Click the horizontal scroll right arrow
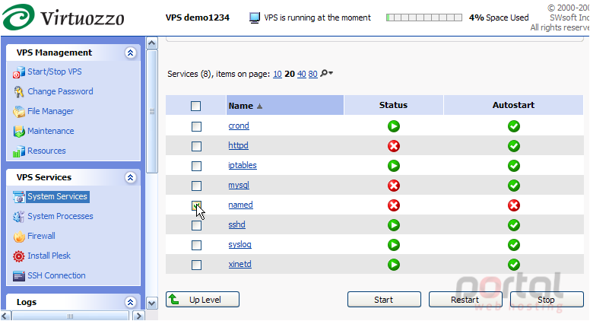 click(139, 316)
